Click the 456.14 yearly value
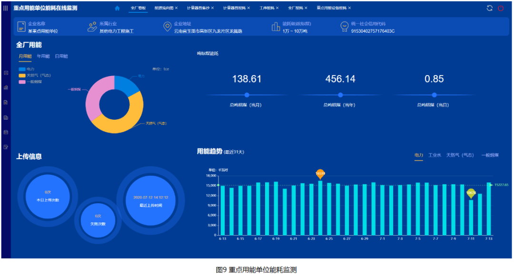514x275 pixels. coord(340,79)
